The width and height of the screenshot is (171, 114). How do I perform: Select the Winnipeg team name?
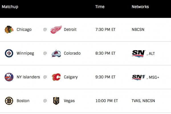(x=25, y=53)
